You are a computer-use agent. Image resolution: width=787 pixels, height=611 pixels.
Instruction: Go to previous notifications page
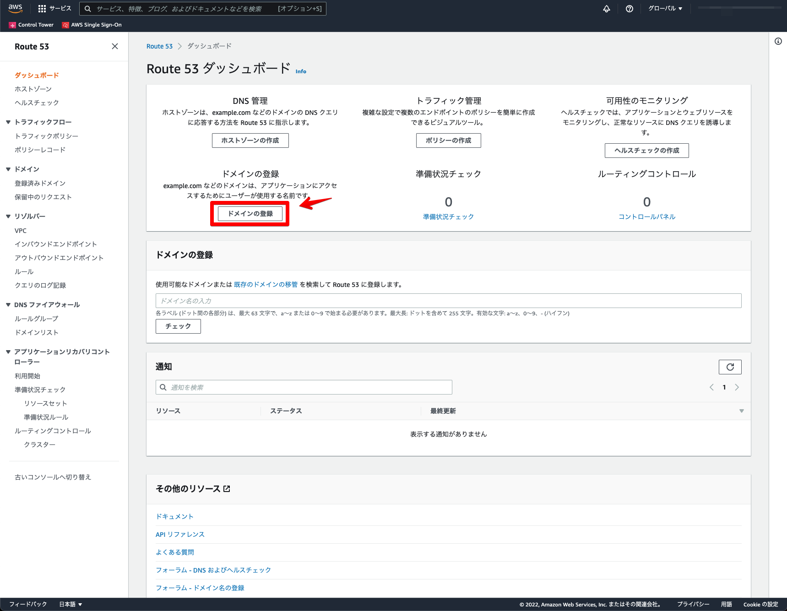click(711, 387)
